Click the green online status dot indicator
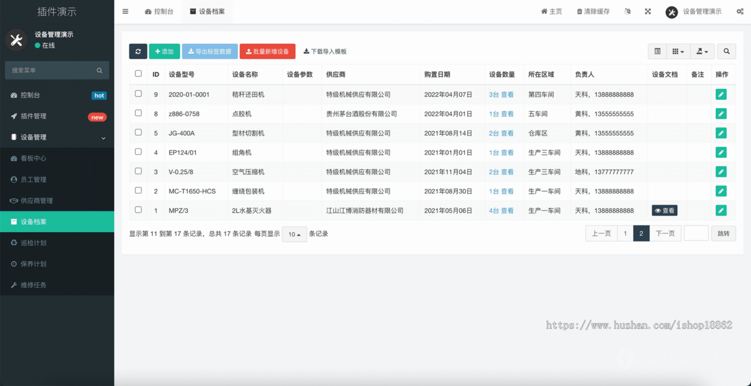Viewport: 751px width, 386px height. pyautogui.click(x=39, y=45)
